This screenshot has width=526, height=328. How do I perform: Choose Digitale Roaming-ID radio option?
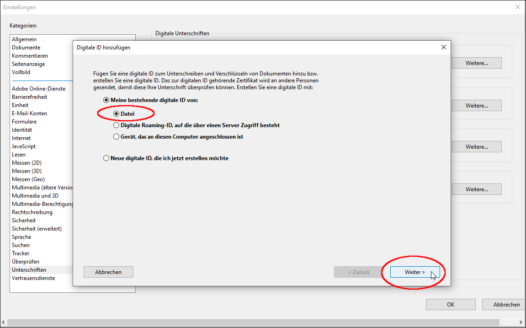(x=116, y=125)
